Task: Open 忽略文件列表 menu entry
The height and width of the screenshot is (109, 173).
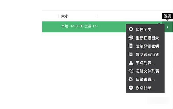Action: (x=147, y=71)
